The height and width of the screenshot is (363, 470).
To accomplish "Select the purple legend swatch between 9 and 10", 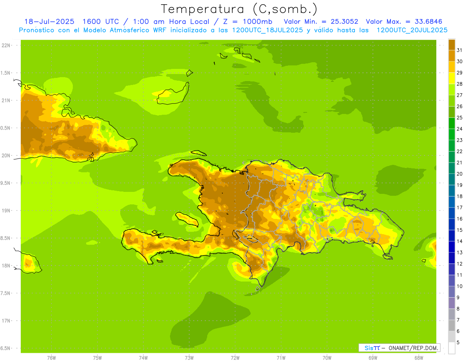I will tap(452, 292).
